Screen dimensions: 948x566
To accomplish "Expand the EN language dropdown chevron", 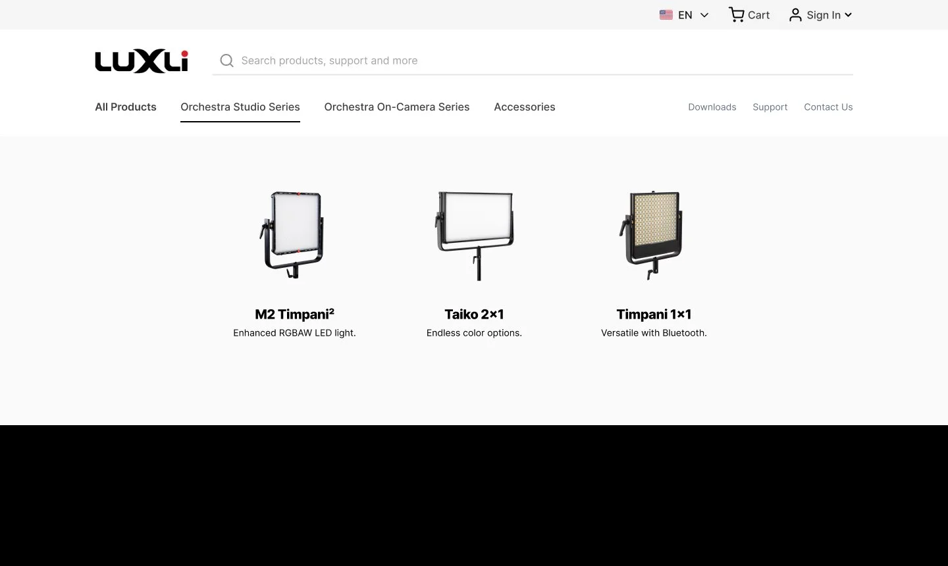I will pyautogui.click(x=704, y=15).
